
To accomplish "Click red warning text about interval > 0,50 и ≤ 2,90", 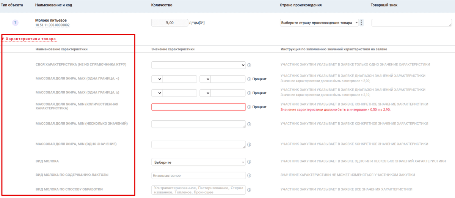I will pyautogui.click(x=336, y=110).
